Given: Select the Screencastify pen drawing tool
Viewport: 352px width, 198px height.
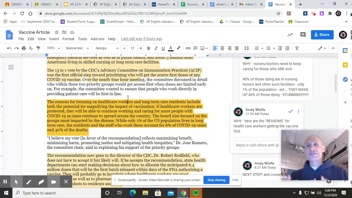Looking at the screenshot, I should tap(29, 182).
